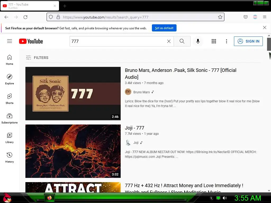This screenshot has height=203, width=271.
Task: Open Subscriptions in the sidebar
Action: coord(10,119)
